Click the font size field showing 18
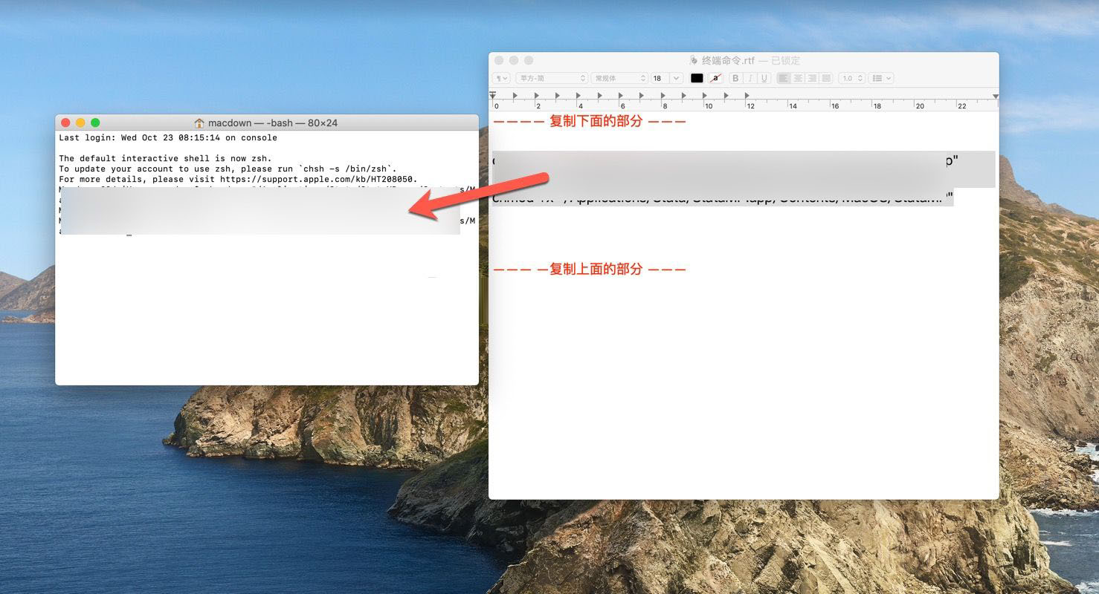1099x594 pixels. [x=660, y=78]
